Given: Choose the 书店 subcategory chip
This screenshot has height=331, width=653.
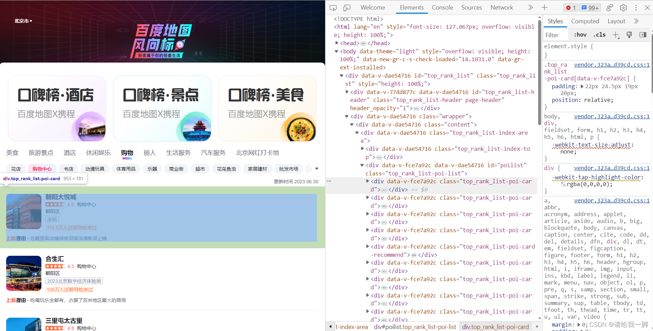Looking at the screenshot, I should pyautogui.click(x=68, y=169).
